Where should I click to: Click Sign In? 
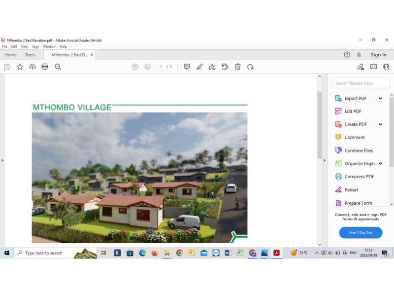[378, 55]
